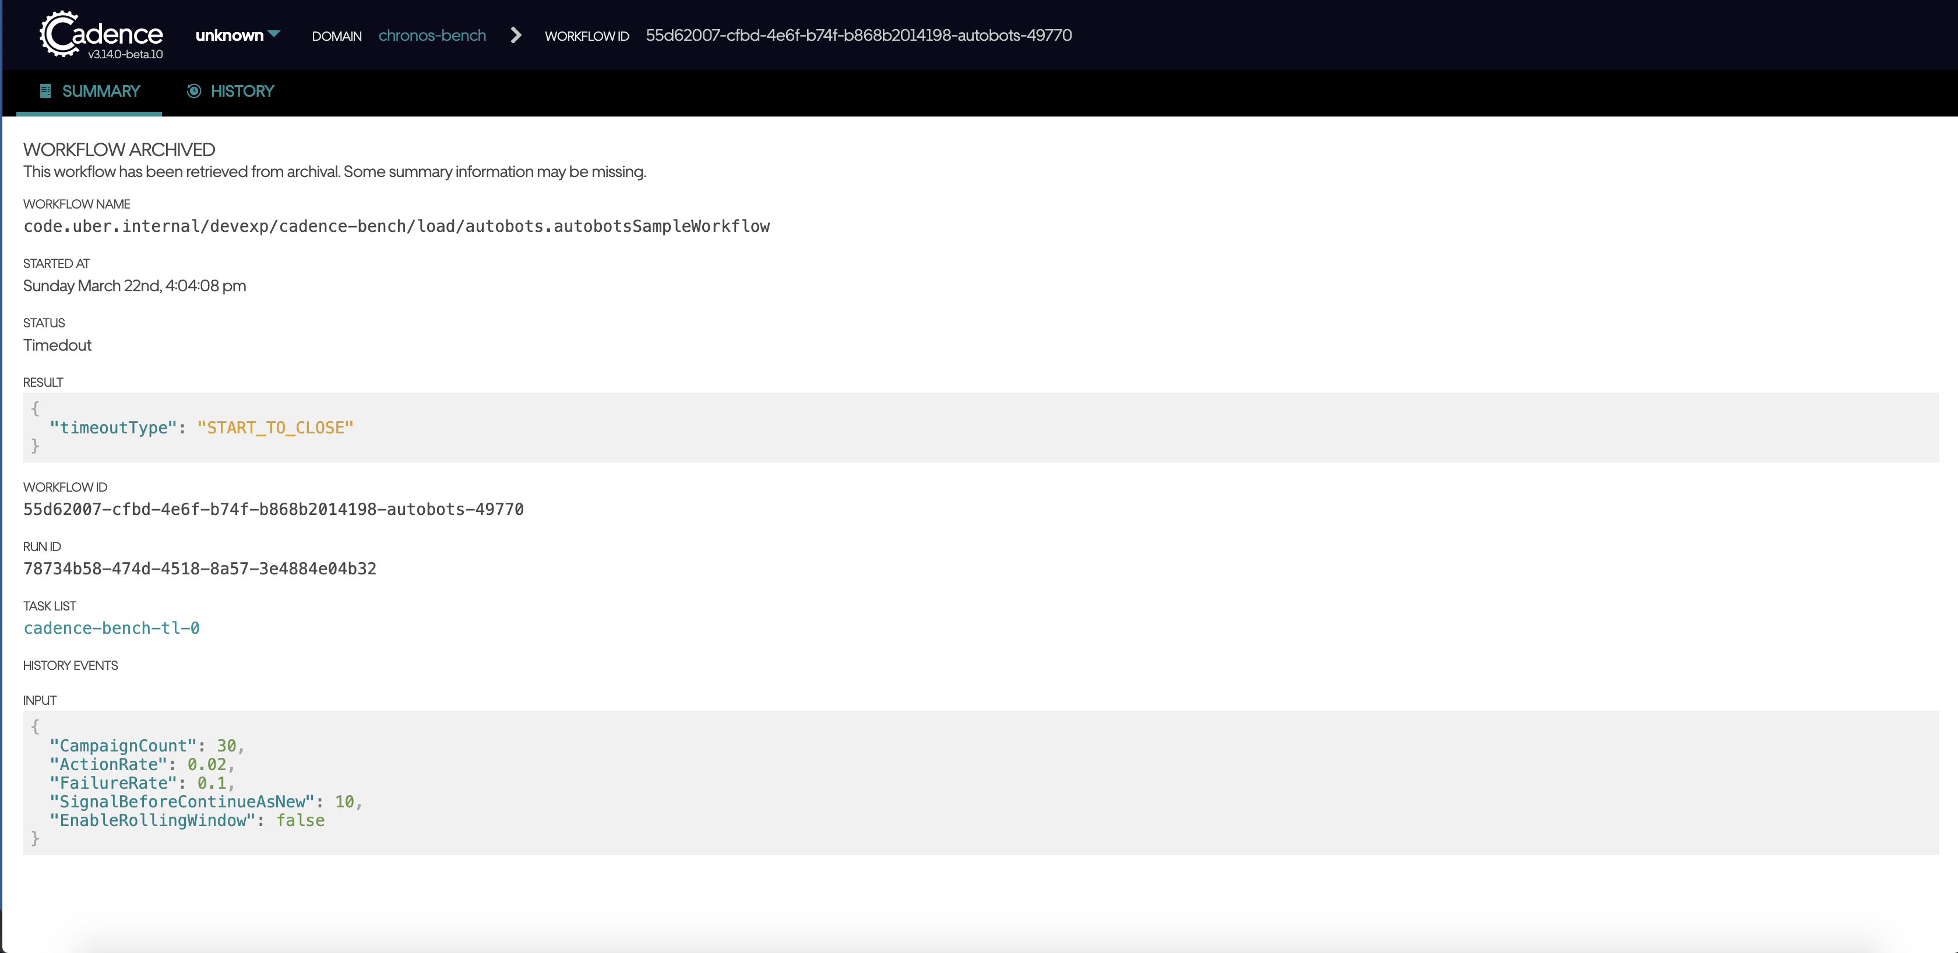This screenshot has width=1958, height=953.
Task: Click the CampaignCount input value
Action: point(226,746)
